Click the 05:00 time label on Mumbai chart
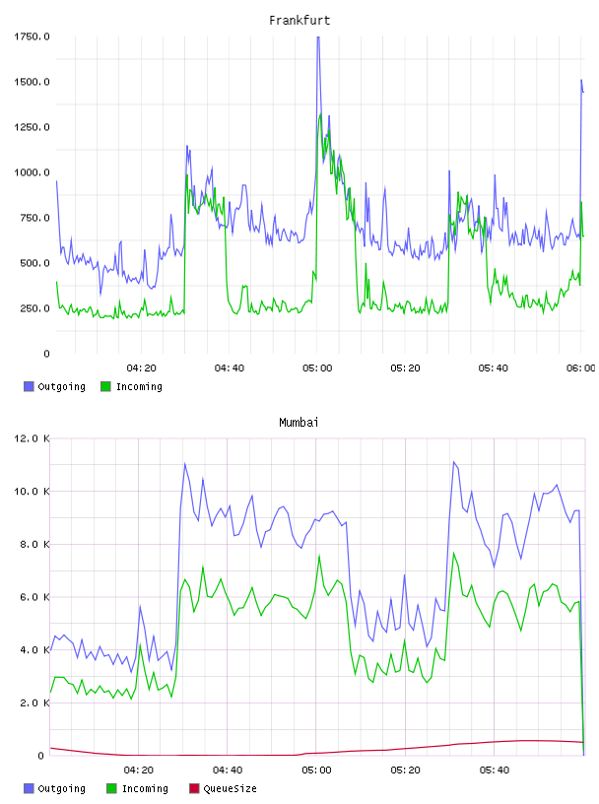Image resolution: width=599 pixels, height=804 pixels. 316,770
